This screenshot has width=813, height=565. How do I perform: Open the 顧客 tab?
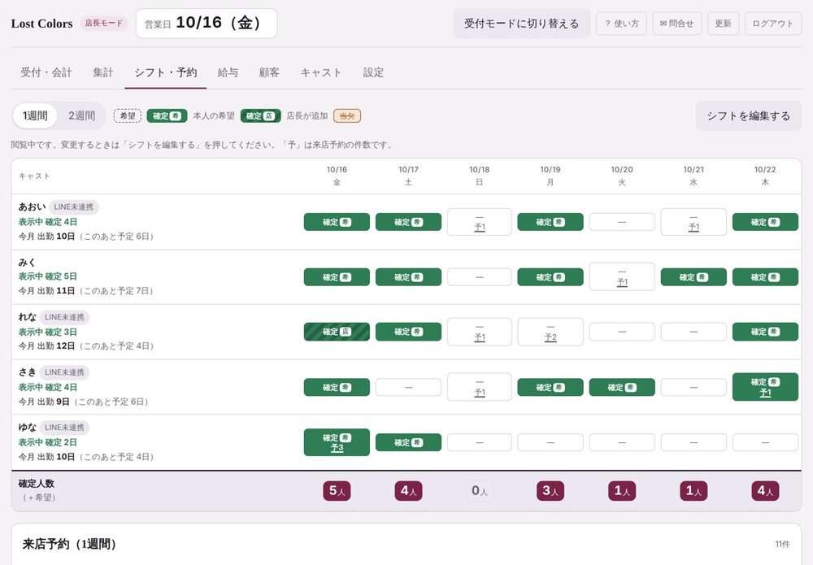coord(269,72)
